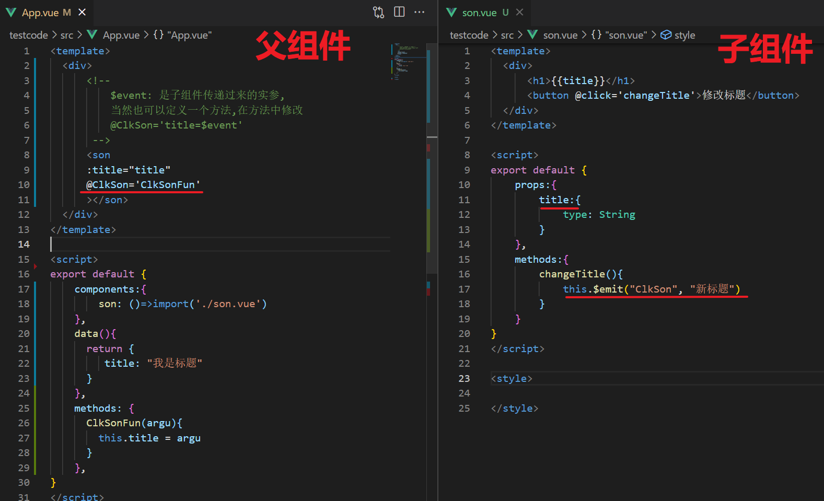The width and height of the screenshot is (824, 501).
Task: Click the cube icon before the style breadcrumb
Action: tap(666, 35)
